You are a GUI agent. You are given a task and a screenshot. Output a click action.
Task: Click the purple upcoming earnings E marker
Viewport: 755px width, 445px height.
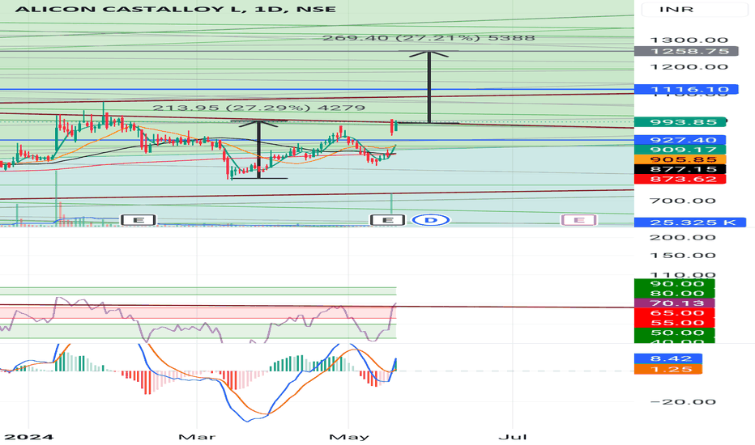pos(578,220)
